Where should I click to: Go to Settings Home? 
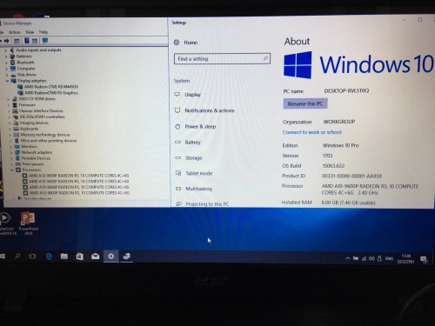(191, 43)
